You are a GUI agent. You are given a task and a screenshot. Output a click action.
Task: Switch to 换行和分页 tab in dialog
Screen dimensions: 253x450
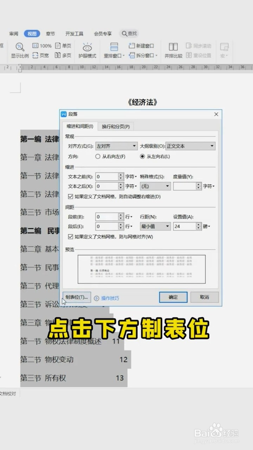click(x=116, y=127)
